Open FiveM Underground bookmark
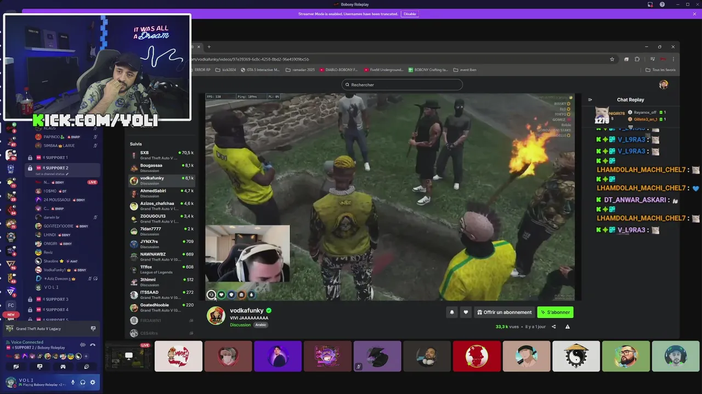This screenshot has height=394, width=702. (384, 70)
